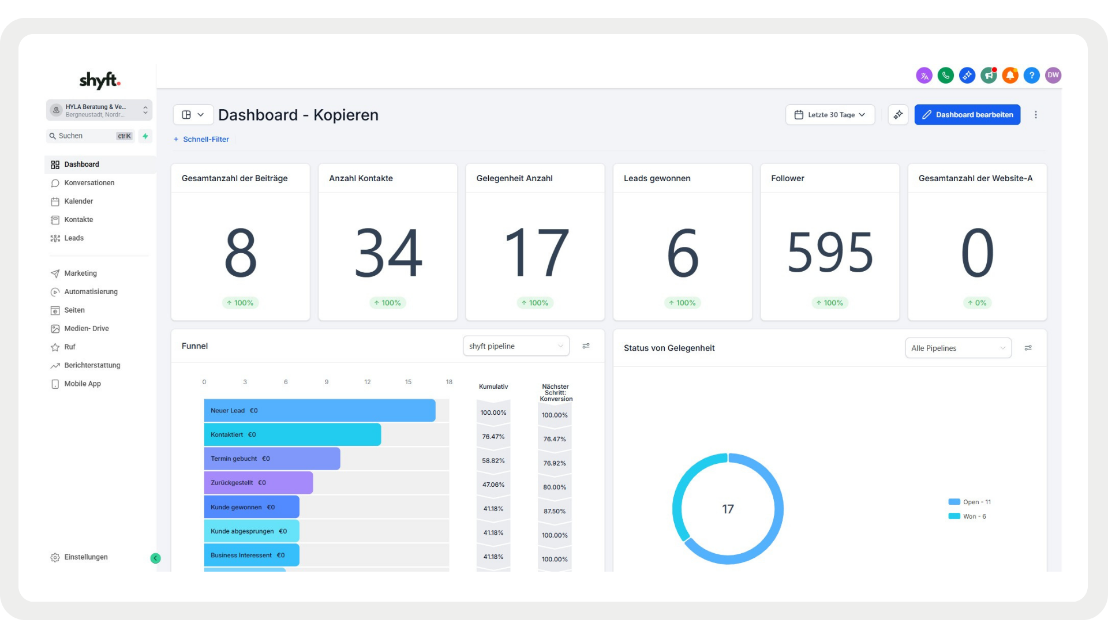This screenshot has height=623, width=1108.
Task: Click the Open legend color swatch
Action: (954, 501)
